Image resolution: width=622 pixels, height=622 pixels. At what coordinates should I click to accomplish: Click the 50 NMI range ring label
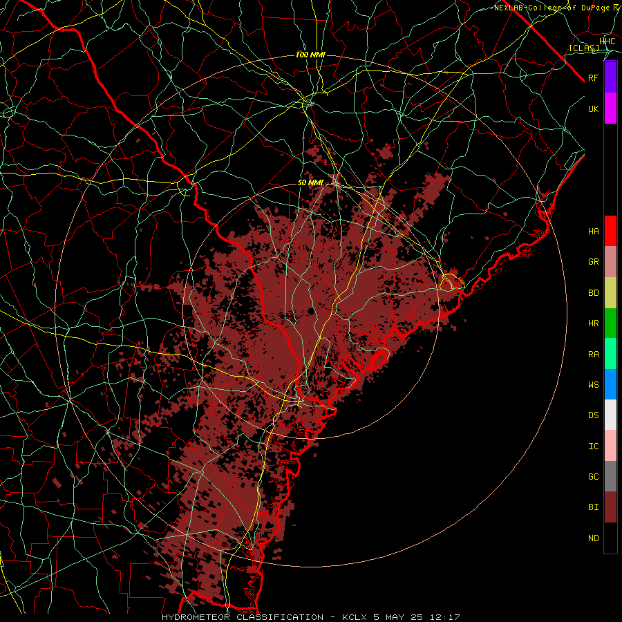pyautogui.click(x=310, y=183)
